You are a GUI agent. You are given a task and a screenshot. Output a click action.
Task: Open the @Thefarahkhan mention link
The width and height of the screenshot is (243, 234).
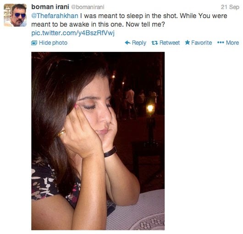click(x=55, y=16)
